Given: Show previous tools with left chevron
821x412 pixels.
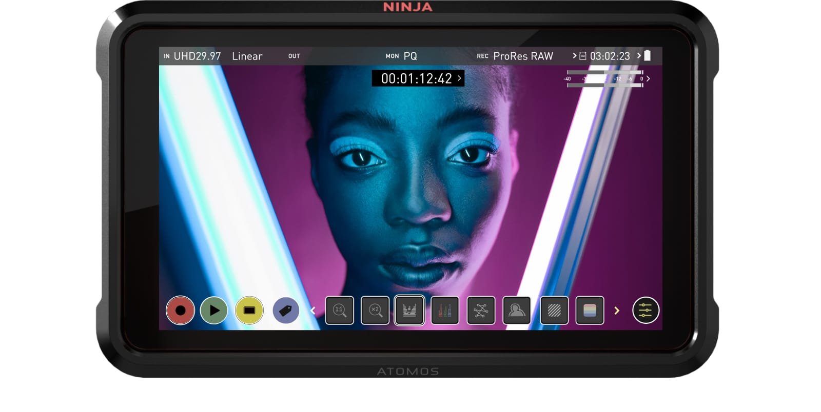Looking at the screenshot, I should point(313,311).
